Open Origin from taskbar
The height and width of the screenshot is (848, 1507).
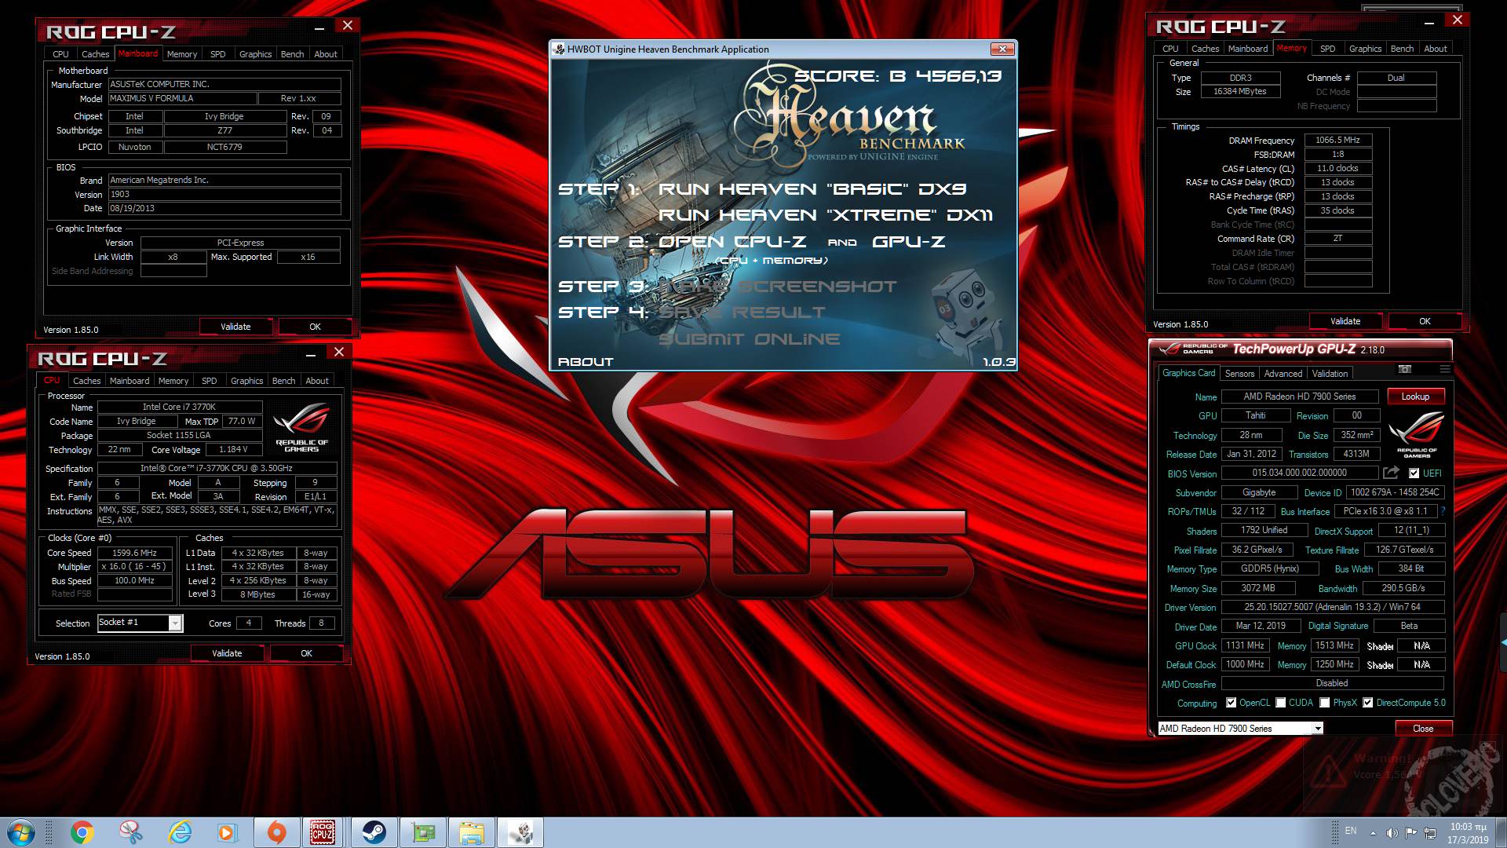pyautogui.click(x=276, y=832)
